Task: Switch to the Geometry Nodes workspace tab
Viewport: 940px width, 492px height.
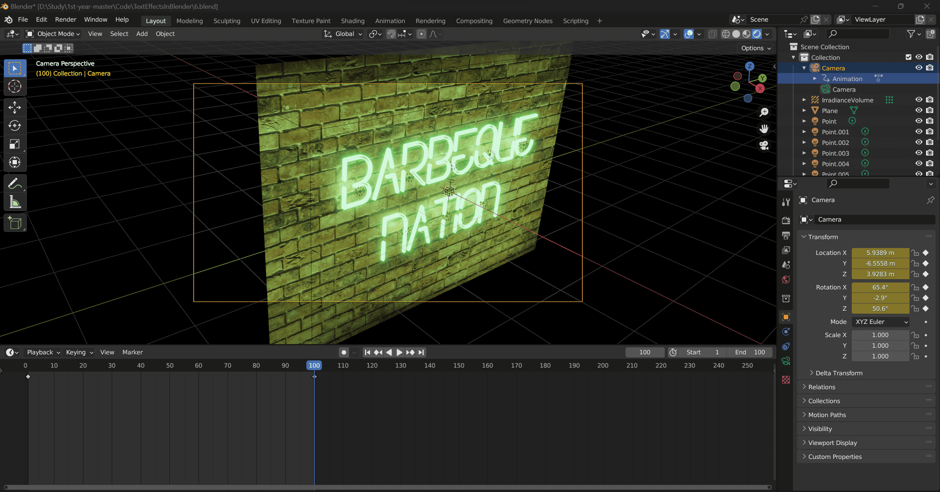Action: coord(528,21)
